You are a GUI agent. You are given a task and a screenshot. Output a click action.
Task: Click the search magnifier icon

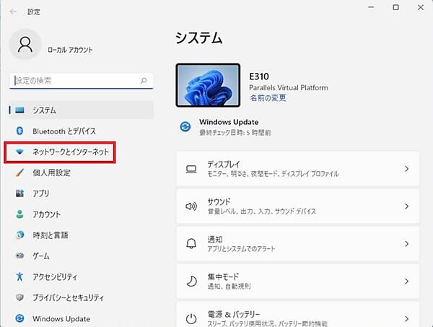pyautogui.click(x=144, y=81)
